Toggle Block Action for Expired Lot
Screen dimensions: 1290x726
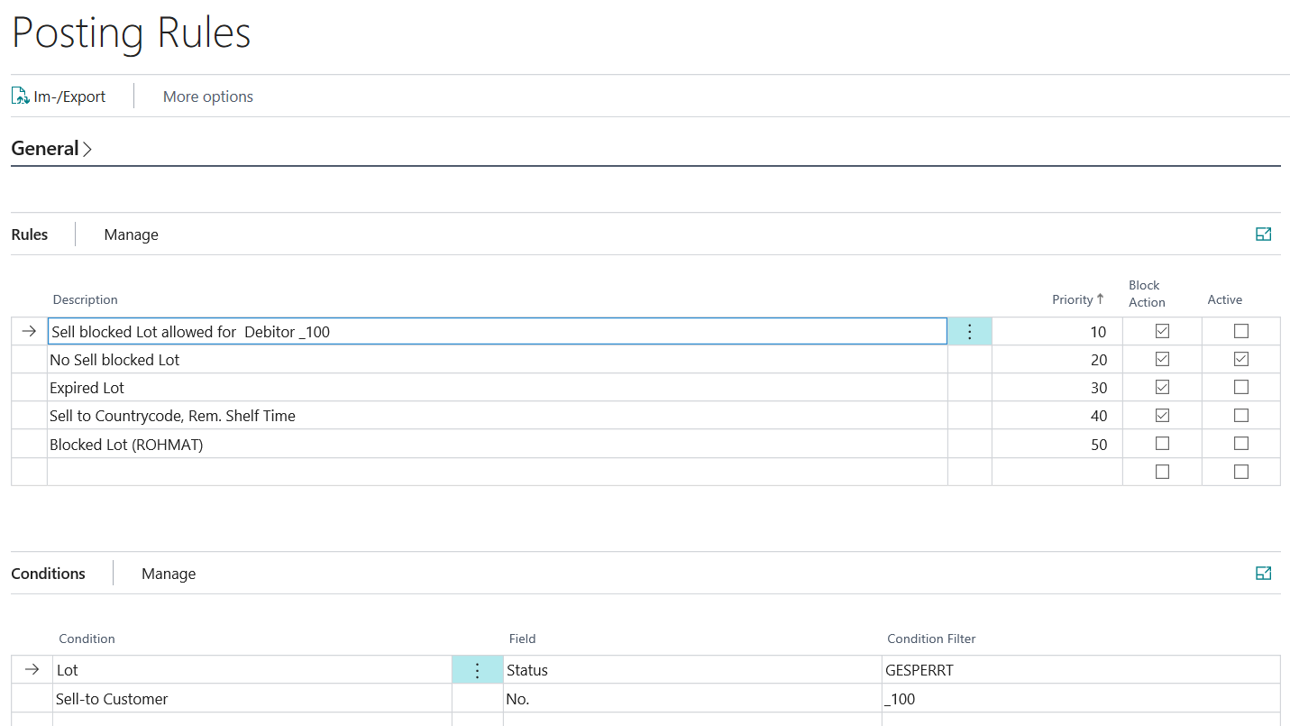click(x=1162, y=387)
